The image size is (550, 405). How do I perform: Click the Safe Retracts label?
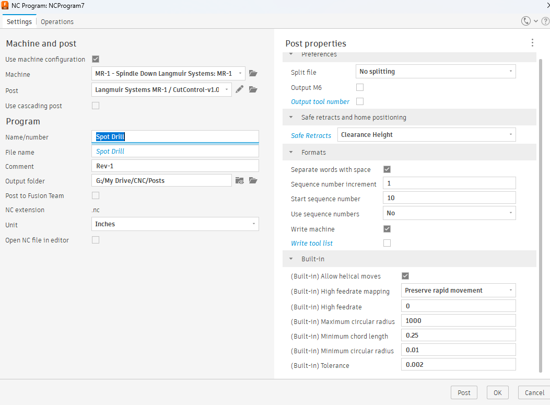(x=311, y=135)
